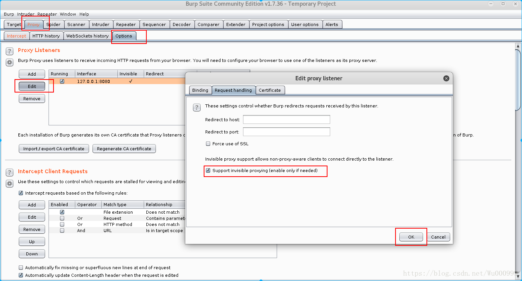Click Remove under Intercept Client Requests

click(x=32, y=229)
